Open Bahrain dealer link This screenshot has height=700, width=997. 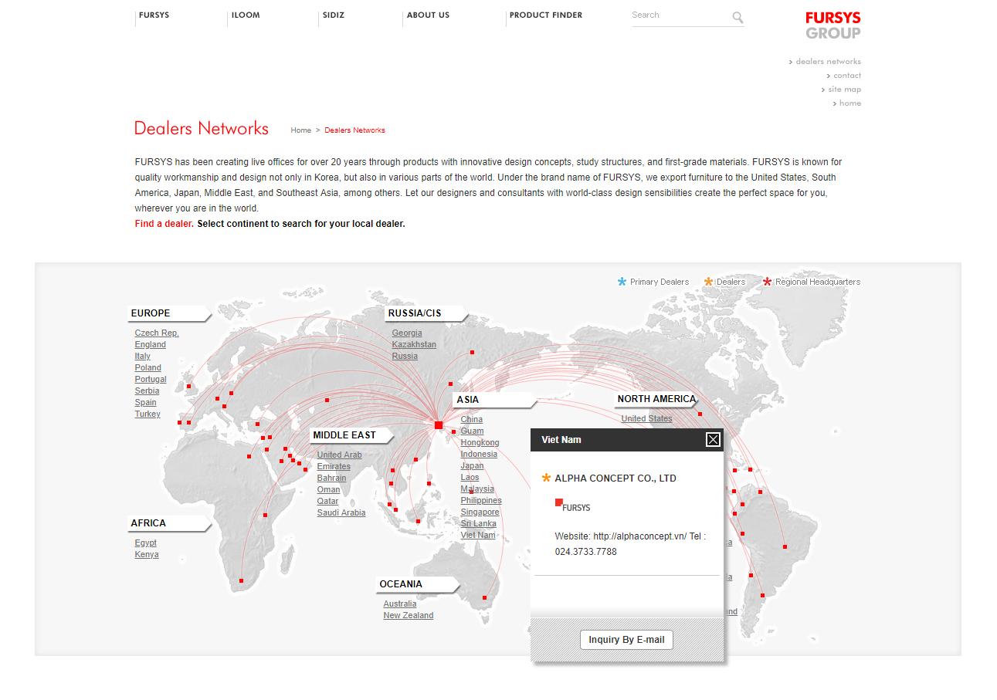tap(331, 479)
